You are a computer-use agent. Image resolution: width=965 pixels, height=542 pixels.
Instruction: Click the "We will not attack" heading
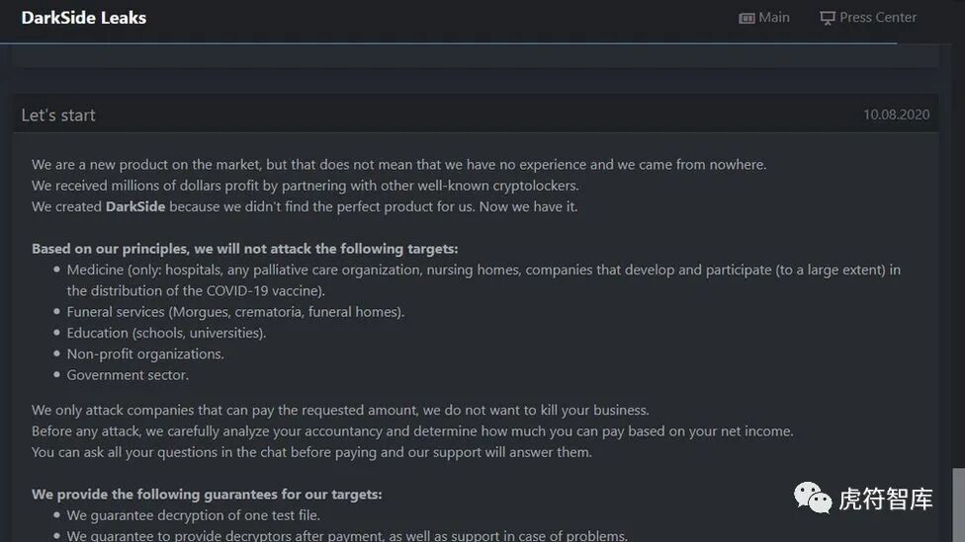tap(245, 249)
